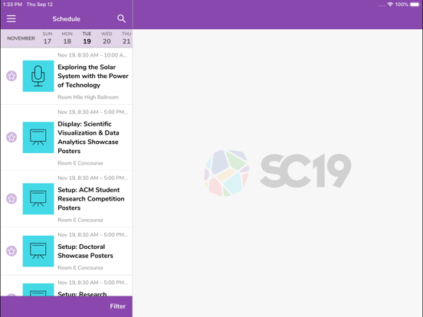Click the Wi-Fi status icon
The image size is (423, 317).
[390, 5]
